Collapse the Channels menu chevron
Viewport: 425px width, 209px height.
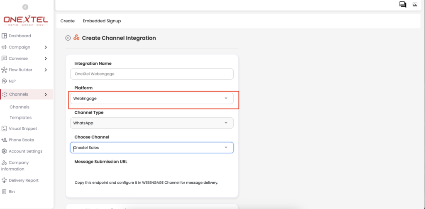pos(46,95)
